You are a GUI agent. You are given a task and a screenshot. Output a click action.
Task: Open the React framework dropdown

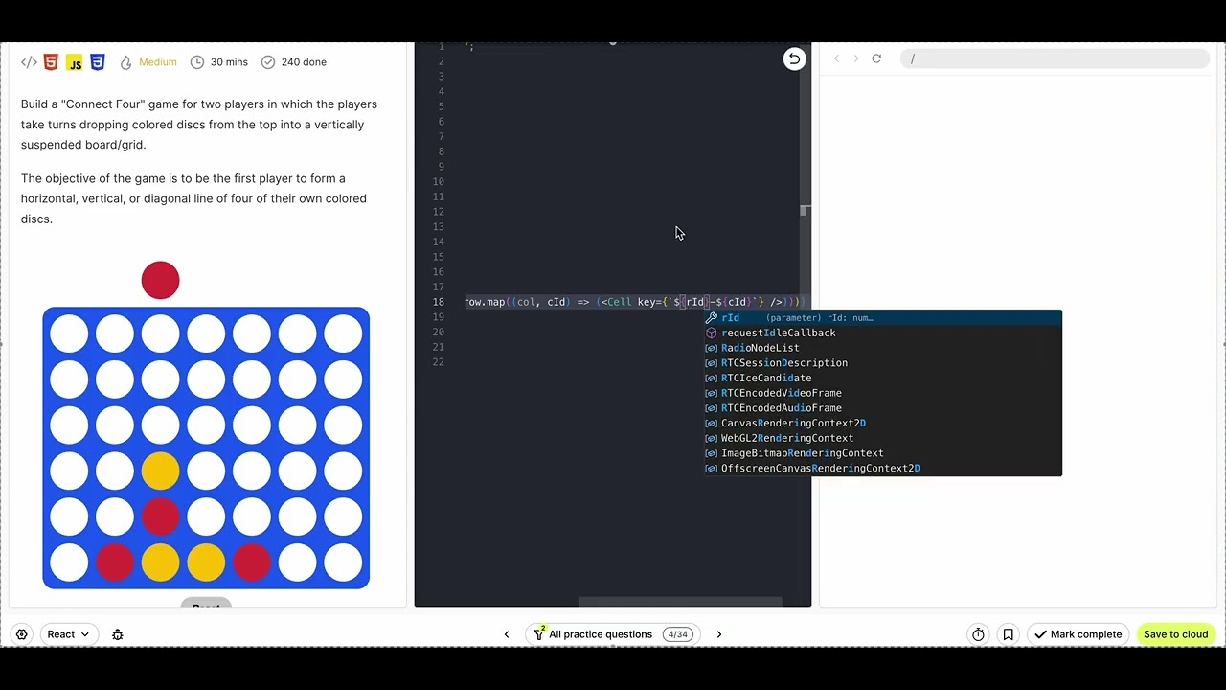pyautogui.click(x=68, y=634)
